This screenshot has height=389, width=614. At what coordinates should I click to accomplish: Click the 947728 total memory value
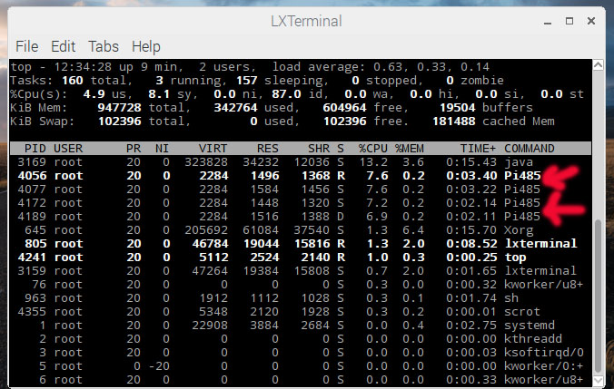pyautogui.click(x=119, y=108)
